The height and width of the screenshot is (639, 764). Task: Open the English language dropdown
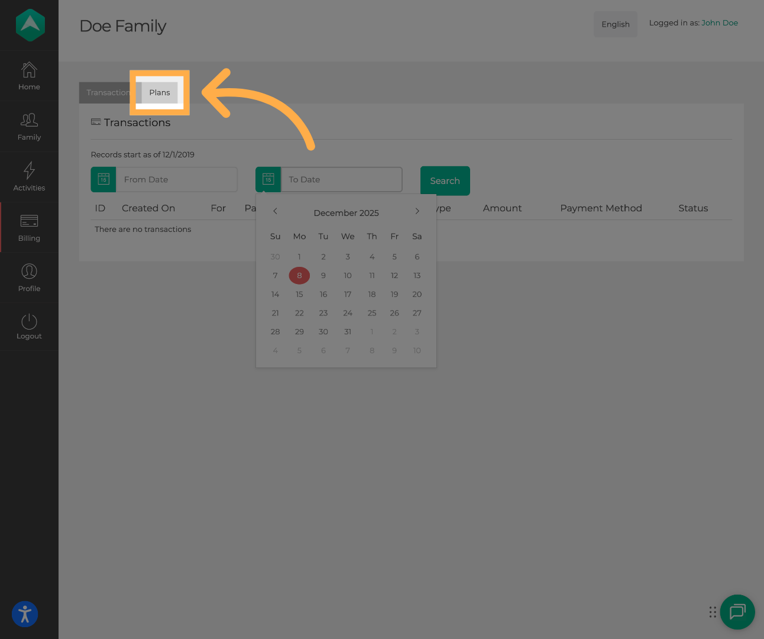coord(615,24)
